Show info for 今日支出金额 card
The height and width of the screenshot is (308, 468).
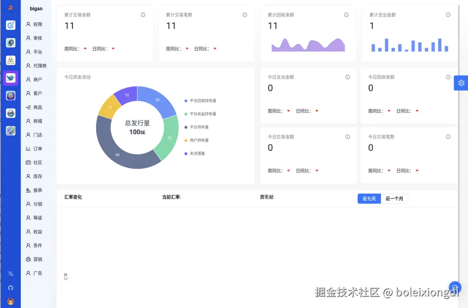tap(348, 77)
